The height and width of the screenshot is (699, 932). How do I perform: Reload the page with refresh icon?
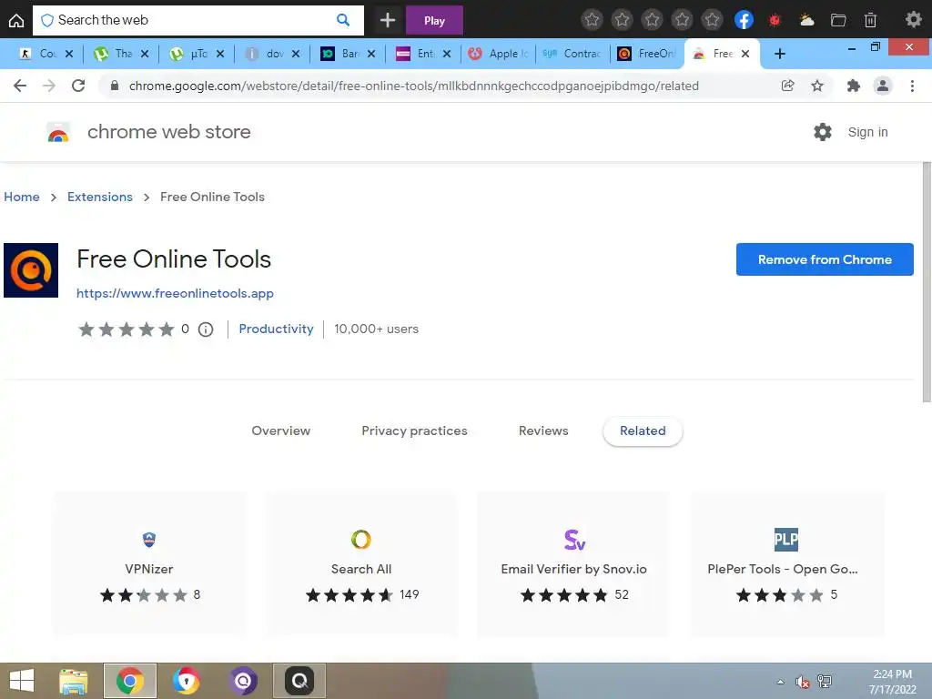point(78,86)
